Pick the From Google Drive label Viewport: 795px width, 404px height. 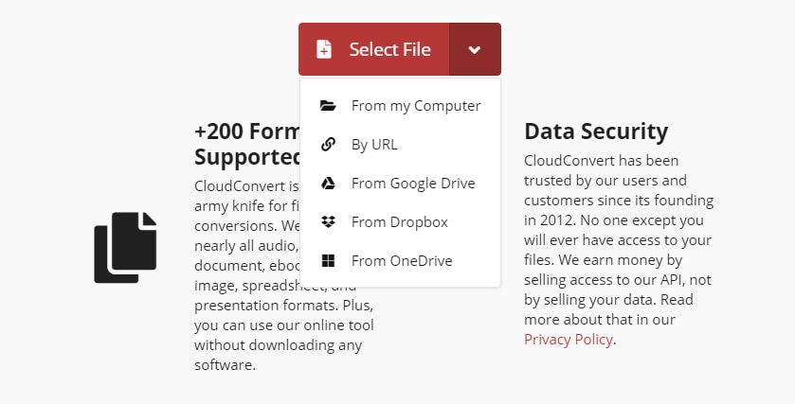(413, 184)
